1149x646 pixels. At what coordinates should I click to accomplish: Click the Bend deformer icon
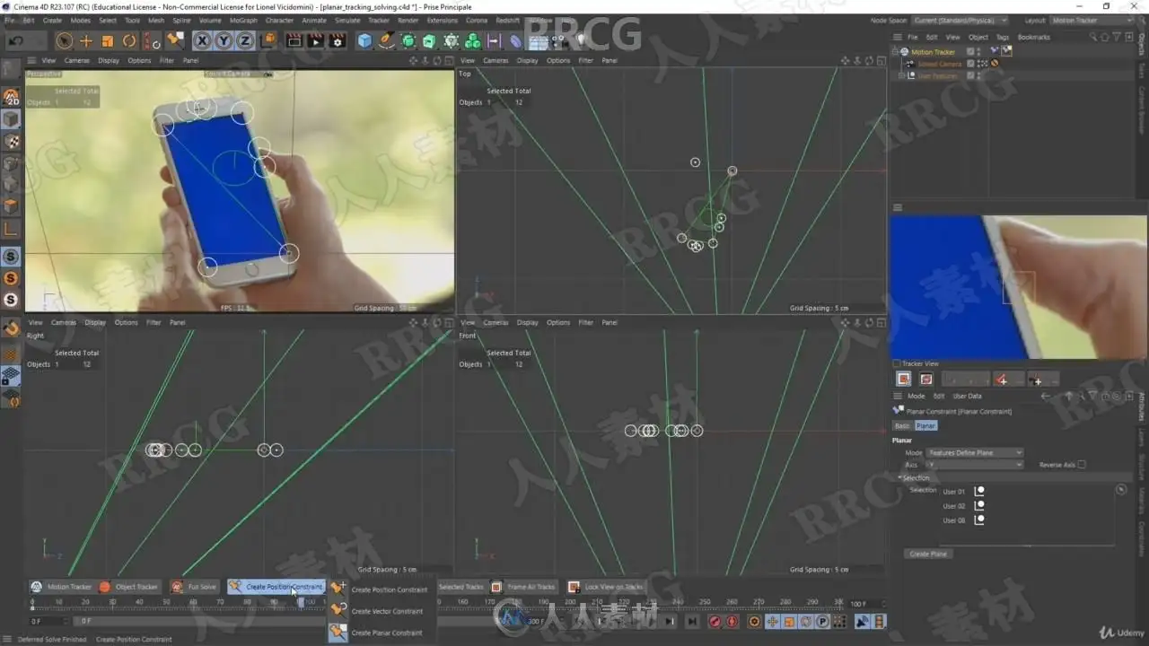pos(515,40)
